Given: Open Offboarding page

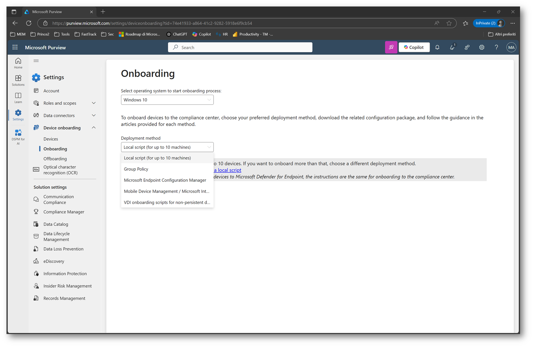Looking at the screenshot, I should (55, 159).
